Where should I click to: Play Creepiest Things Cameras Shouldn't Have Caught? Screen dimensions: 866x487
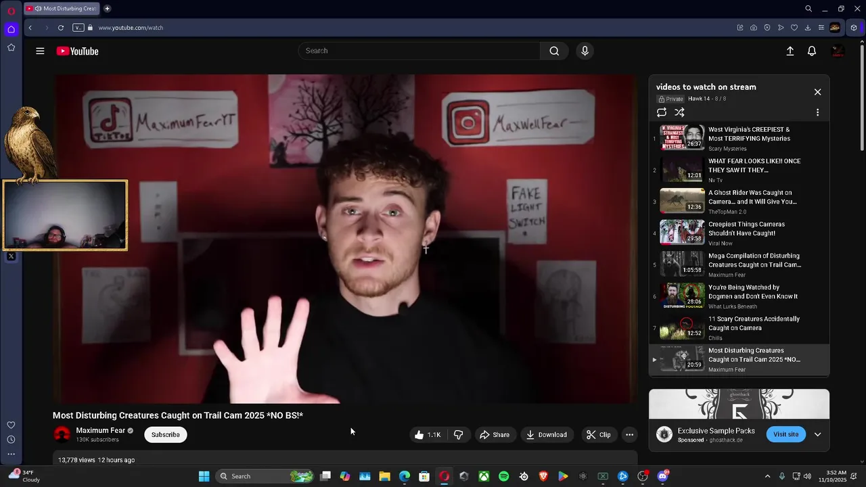(739, 233)
